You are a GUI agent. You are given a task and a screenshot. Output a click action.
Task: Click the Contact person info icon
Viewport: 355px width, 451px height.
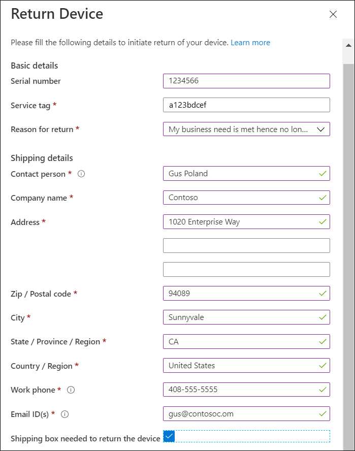point(81,174)
